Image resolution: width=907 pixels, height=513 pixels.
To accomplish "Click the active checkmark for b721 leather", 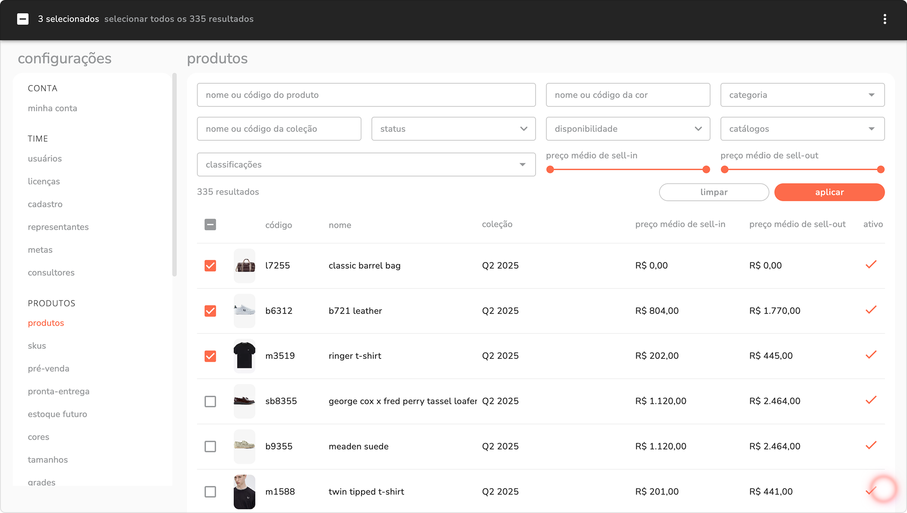I will (x=871, y=310).
